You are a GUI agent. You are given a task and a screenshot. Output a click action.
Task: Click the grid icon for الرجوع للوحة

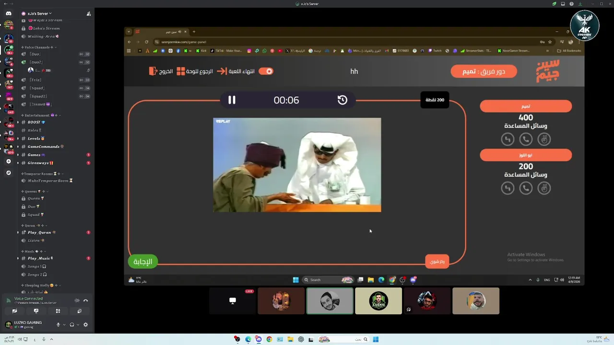point(181,71)
